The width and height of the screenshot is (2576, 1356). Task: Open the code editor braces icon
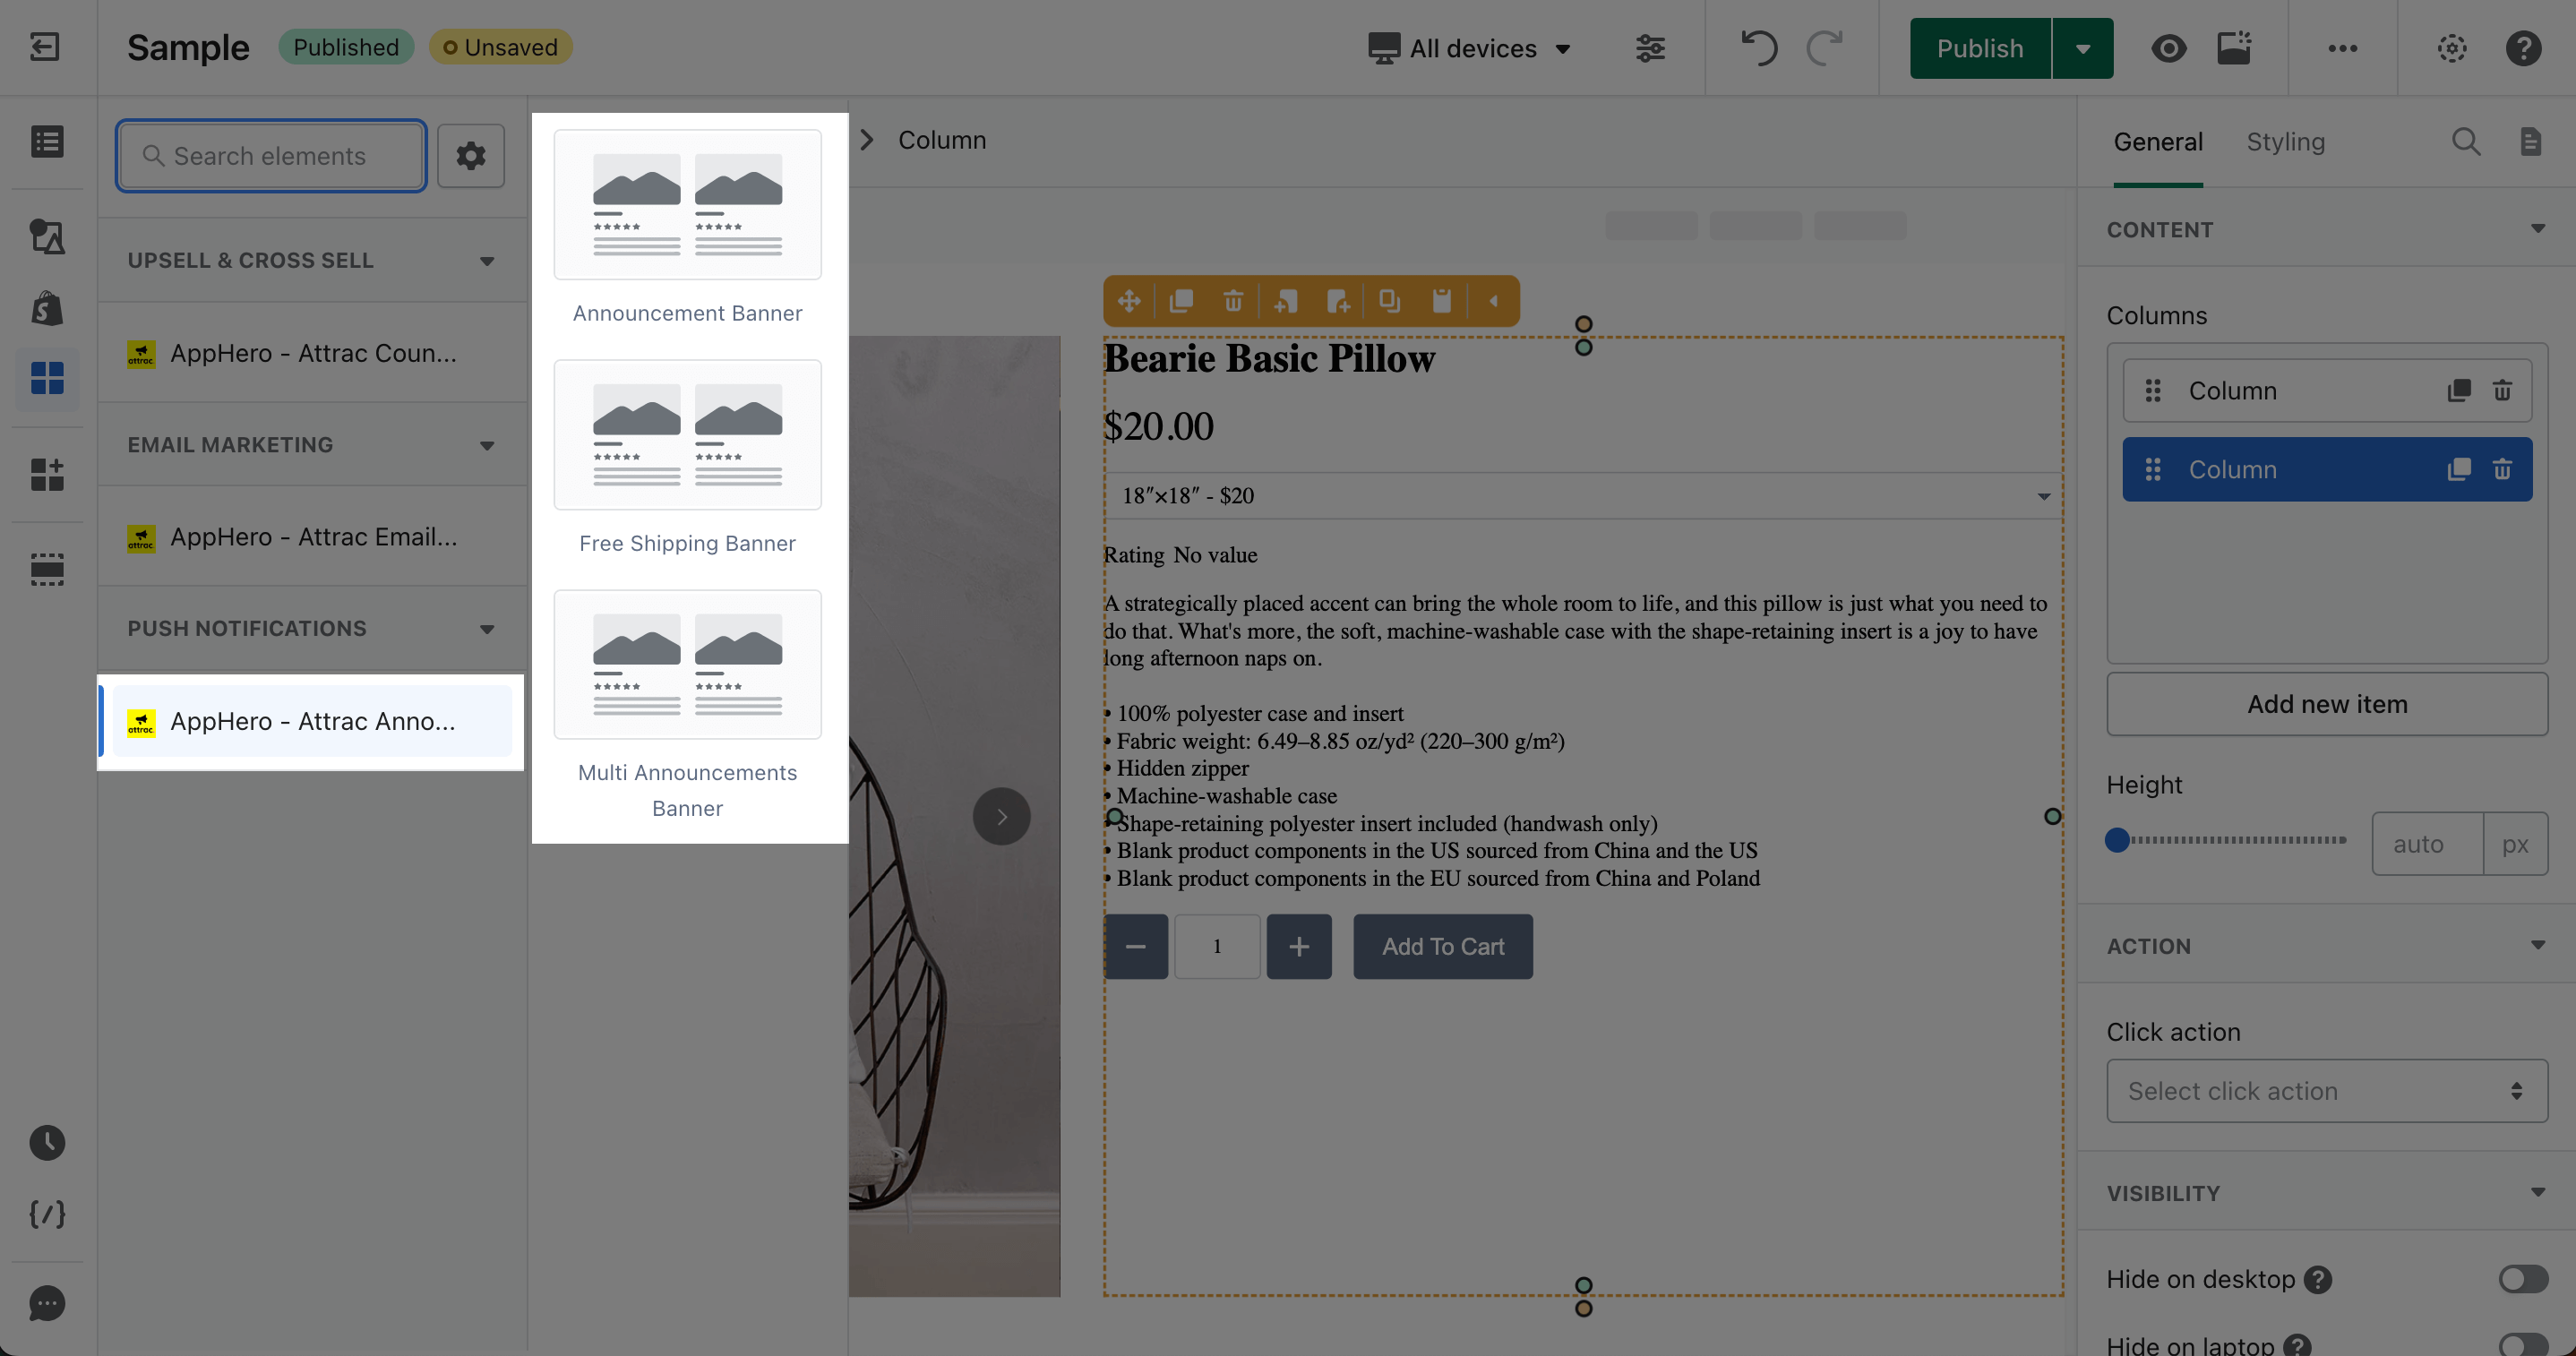click(47, 1214)
